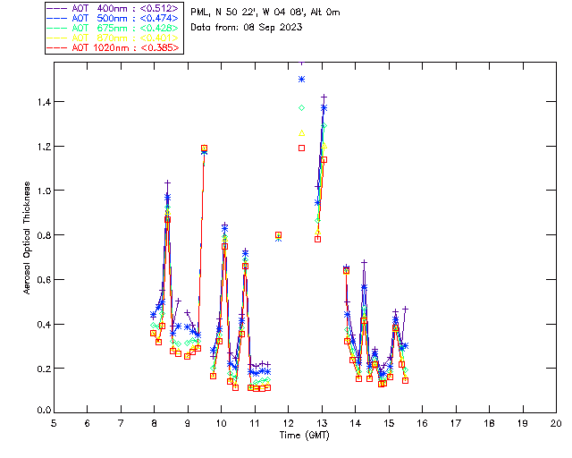Click the isolated blue asterisk marker near 1.5

[301, 80]
